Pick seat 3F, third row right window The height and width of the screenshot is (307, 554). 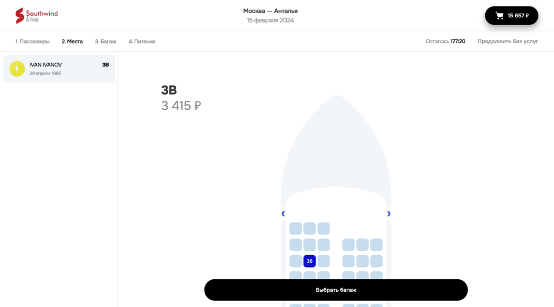pos(377,261)
